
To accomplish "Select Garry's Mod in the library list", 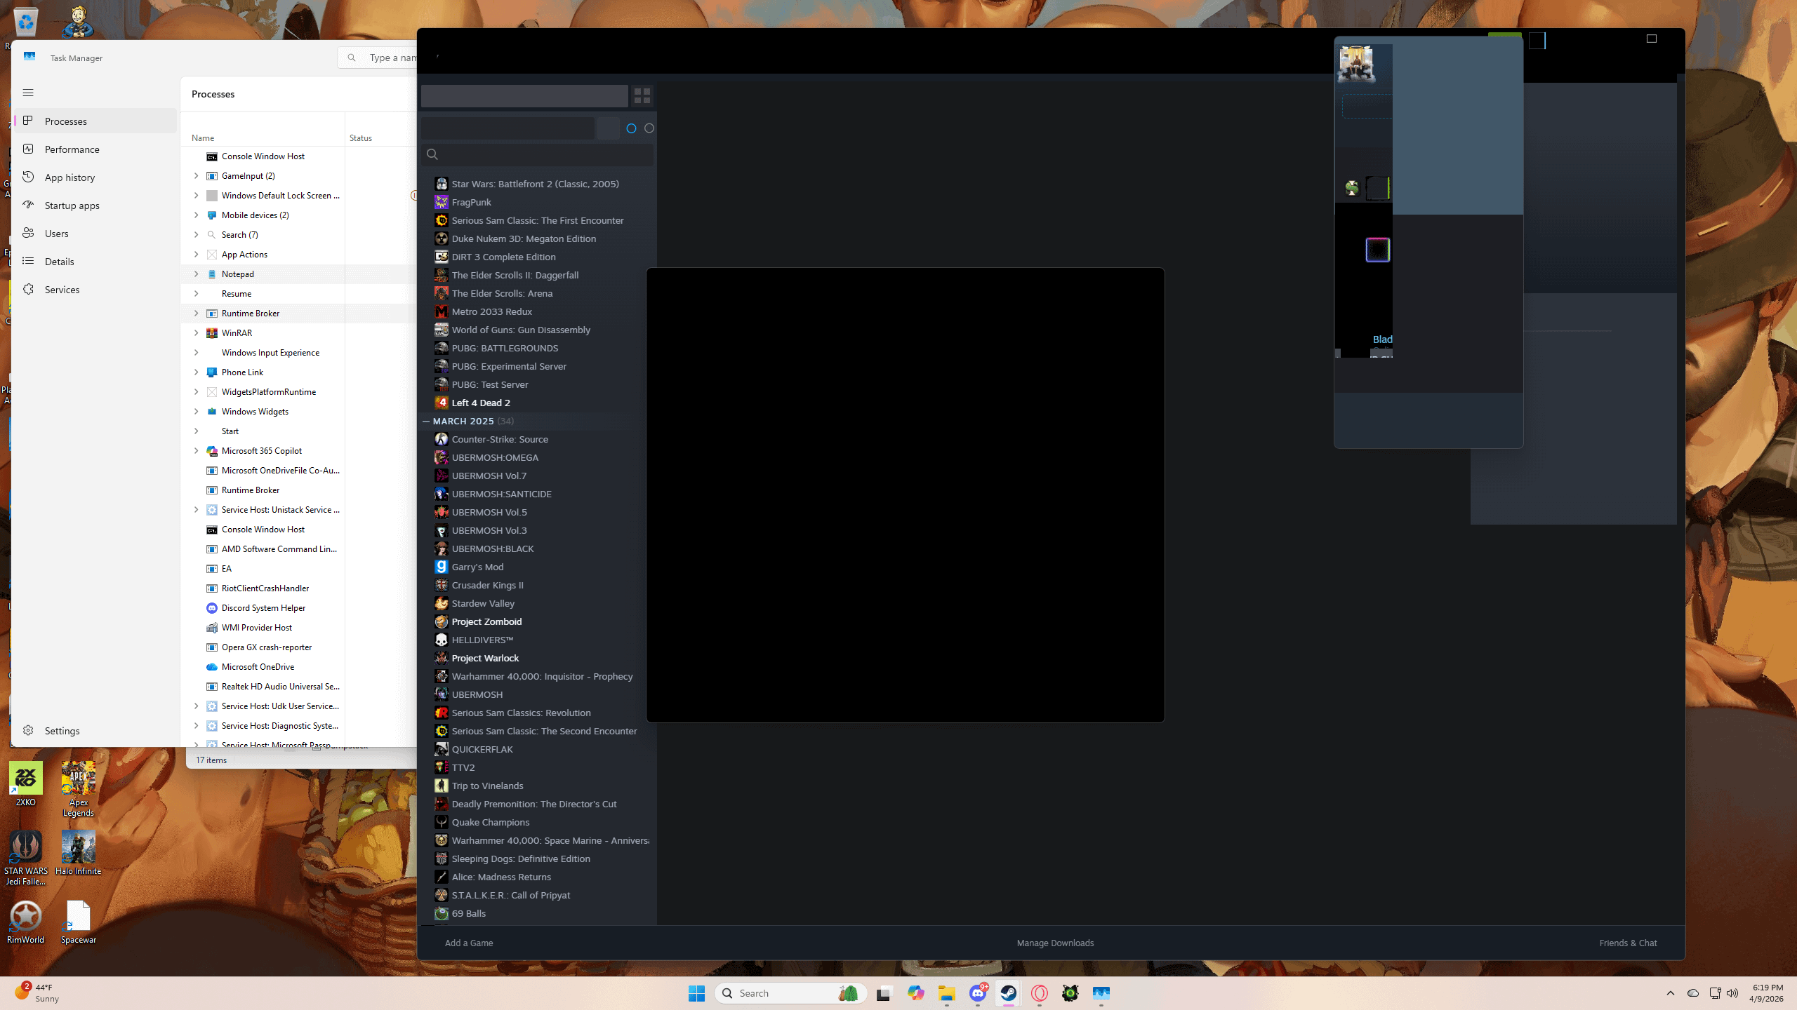I will 477,567.
